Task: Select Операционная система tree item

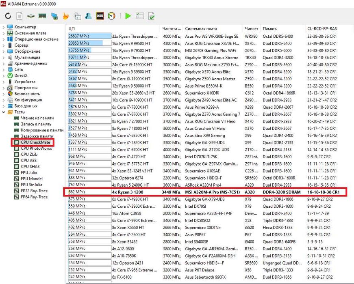Action: pos(36,39)
